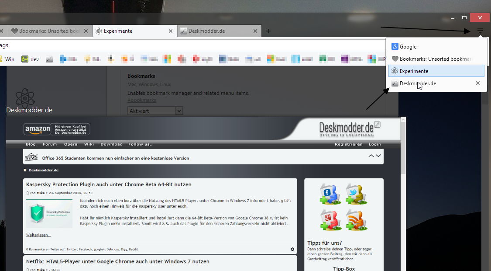491x271 pixels.
Task: Switch to the Deskmodder.de tab in tab strip
Action: 219,31
